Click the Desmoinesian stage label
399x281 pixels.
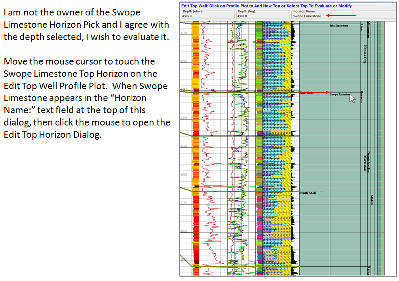pos(369,162)
